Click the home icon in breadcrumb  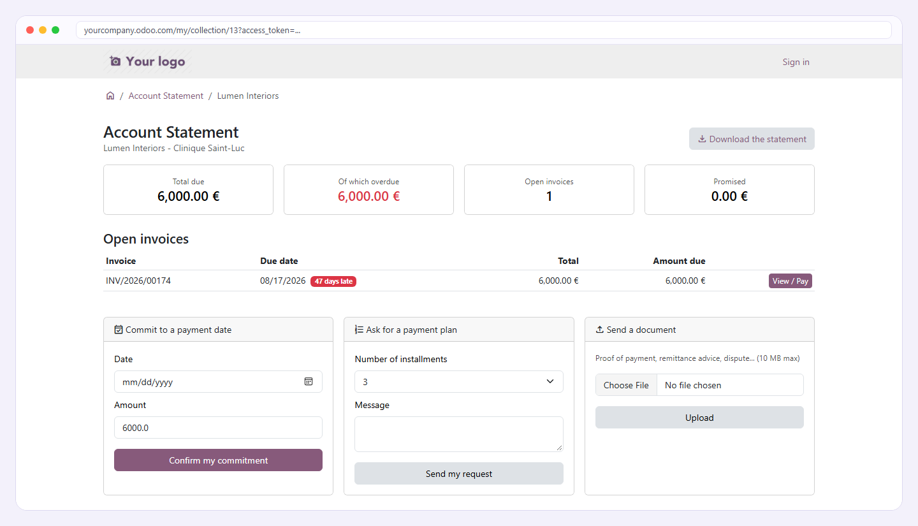110,96
